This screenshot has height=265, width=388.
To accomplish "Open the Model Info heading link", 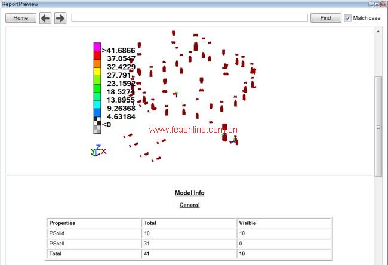I will coord(189,193).
